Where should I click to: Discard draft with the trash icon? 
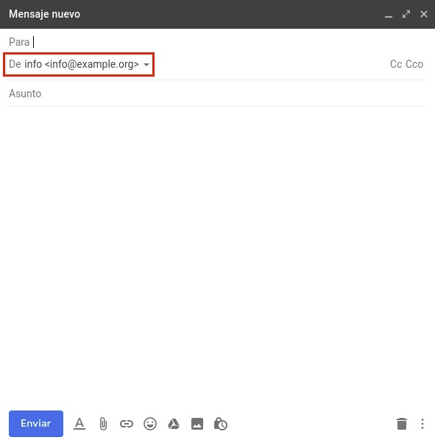(x=402, y=424)
